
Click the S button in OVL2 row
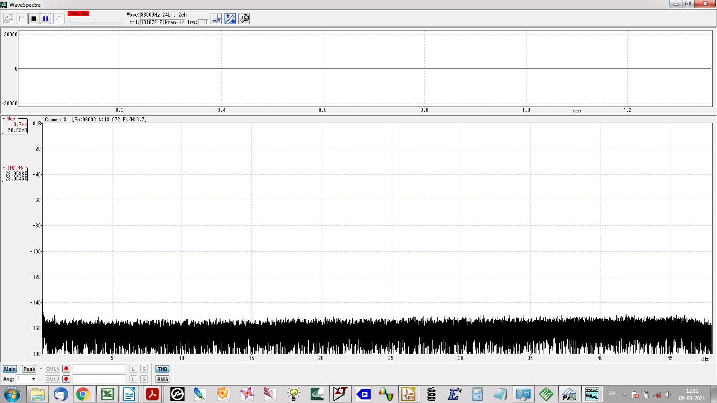[x=144, y=379]
